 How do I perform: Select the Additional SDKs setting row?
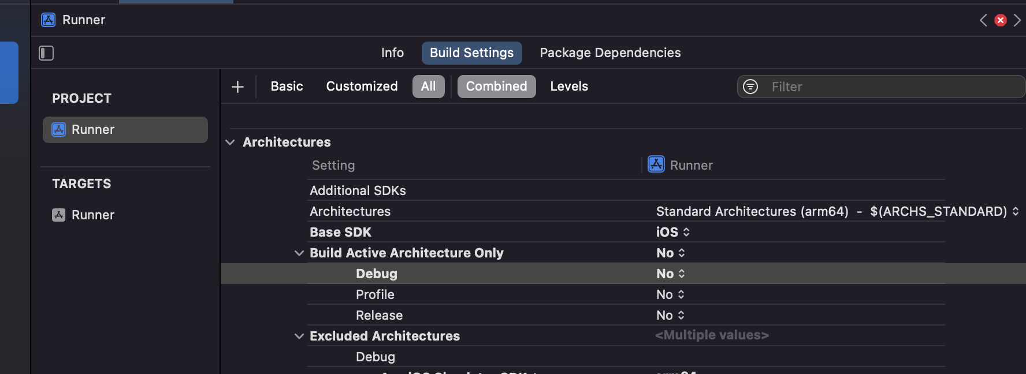coord(626,190)
